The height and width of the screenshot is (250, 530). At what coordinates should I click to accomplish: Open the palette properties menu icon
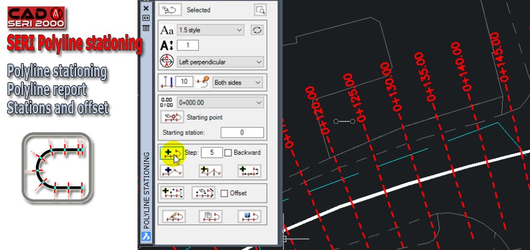tap(146, 28)
